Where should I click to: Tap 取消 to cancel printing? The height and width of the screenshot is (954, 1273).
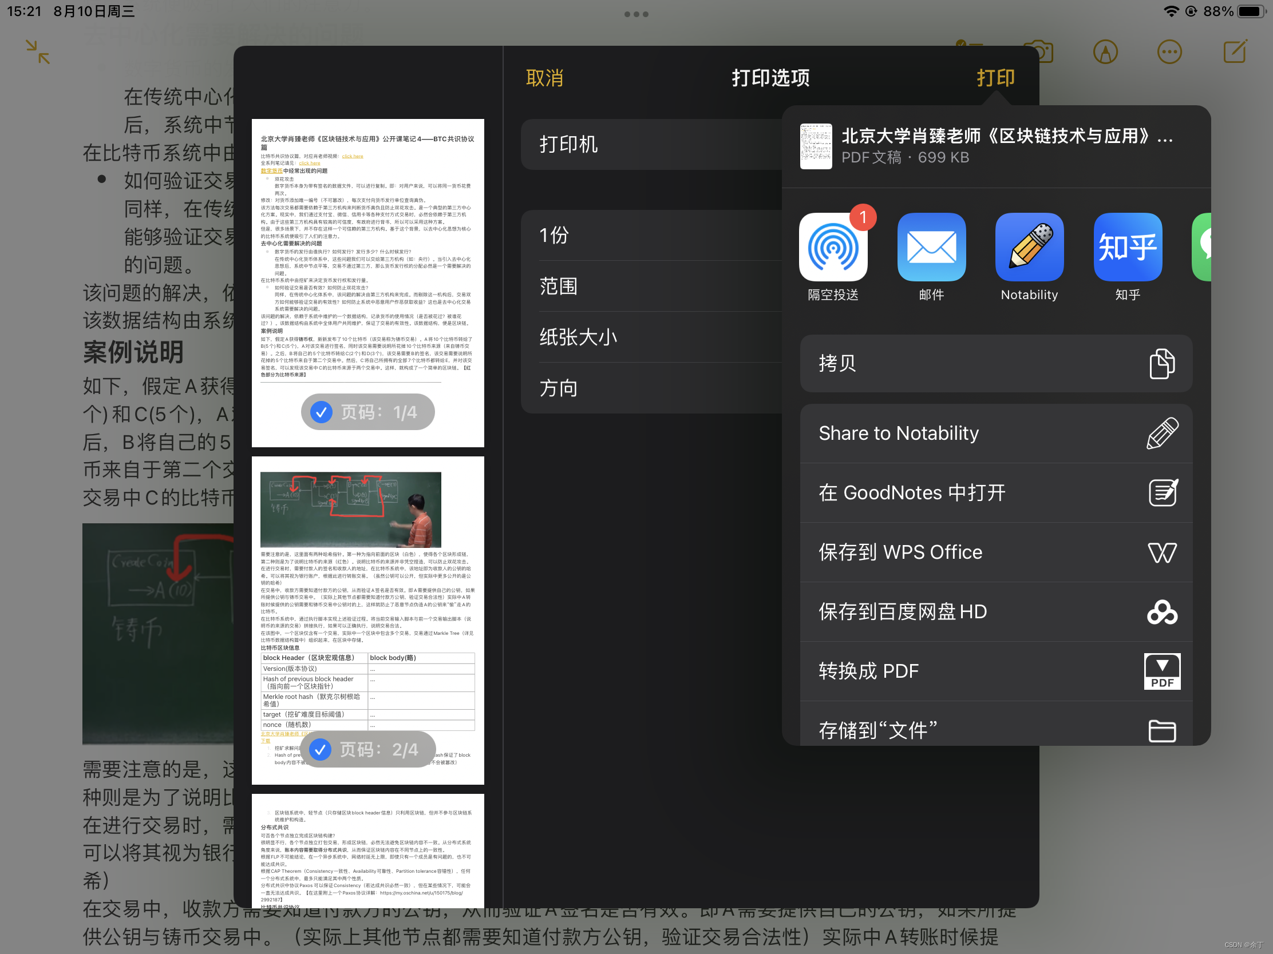[544, 77]
